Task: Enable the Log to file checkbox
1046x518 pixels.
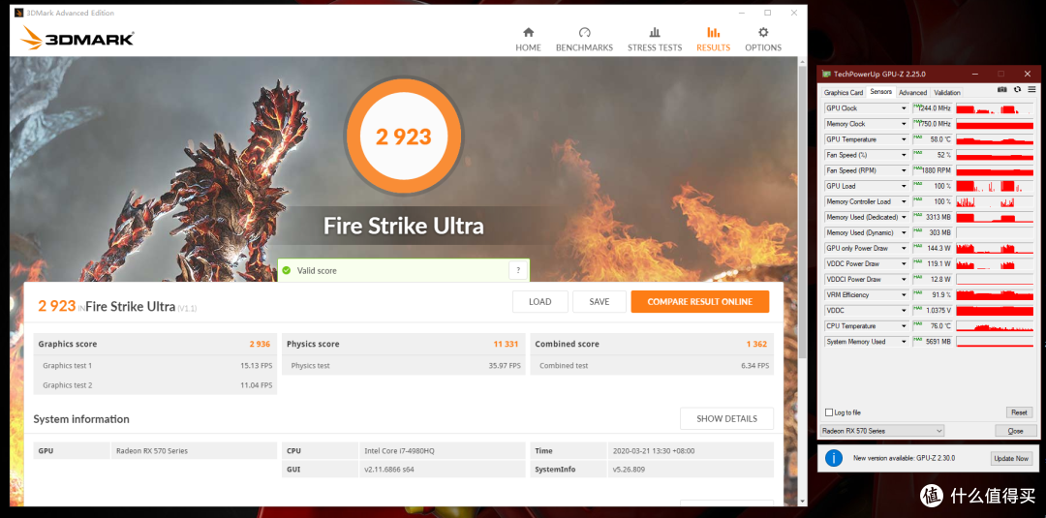Action: [829, 412]
